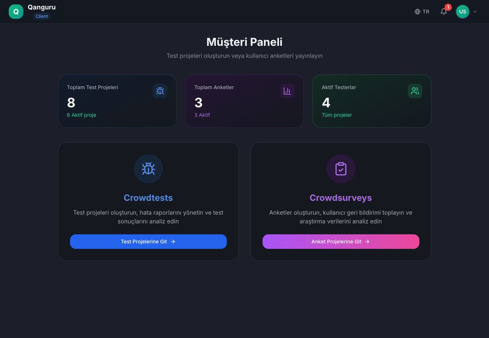489x338 pixels.
Task: Click the Crowdsurveys clipboard icon
Action: pyautogui.click(x=341, y=168)
